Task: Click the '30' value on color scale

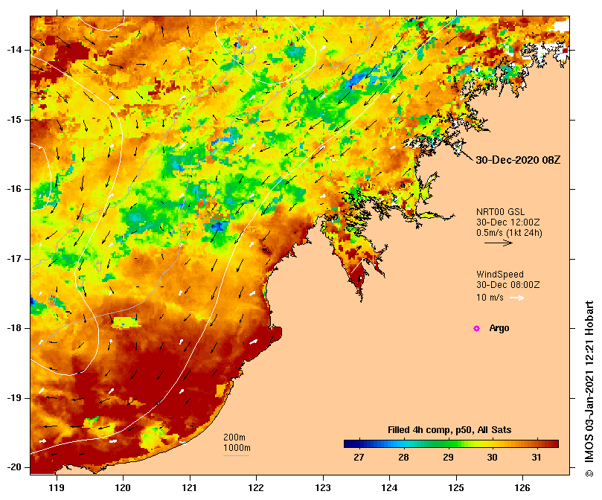Action: coord(492,458)
